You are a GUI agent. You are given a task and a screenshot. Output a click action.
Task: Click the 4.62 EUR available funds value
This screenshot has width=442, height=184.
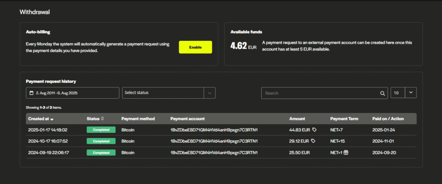click(243, 46)
